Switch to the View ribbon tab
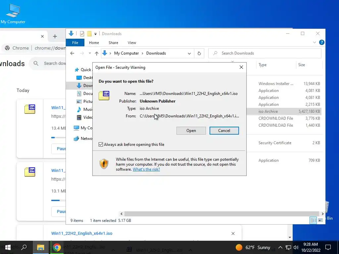This screenshot has width=339, height=254. [132, 43]
